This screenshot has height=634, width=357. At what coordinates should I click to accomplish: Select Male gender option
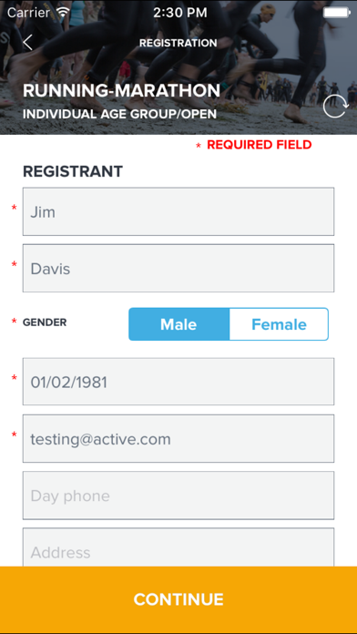[x=178, y=324]
